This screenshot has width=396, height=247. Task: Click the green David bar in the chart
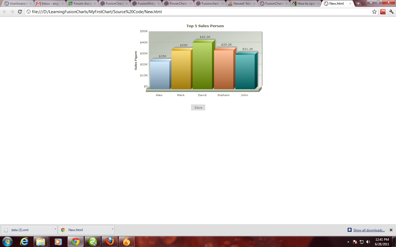pyautogui.click(x=202, y=66)
